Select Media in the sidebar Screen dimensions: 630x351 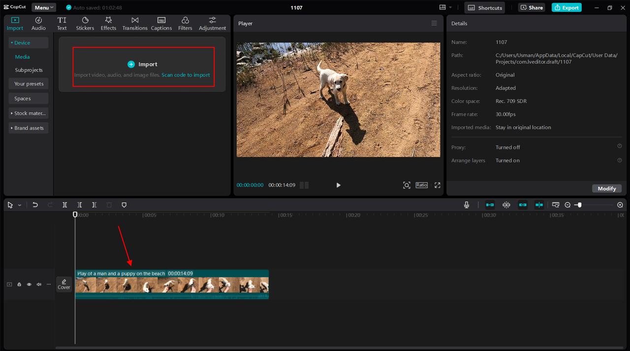tap(22, 57)
